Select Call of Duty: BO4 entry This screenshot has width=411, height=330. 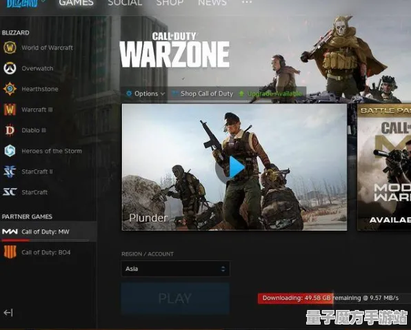48,252
